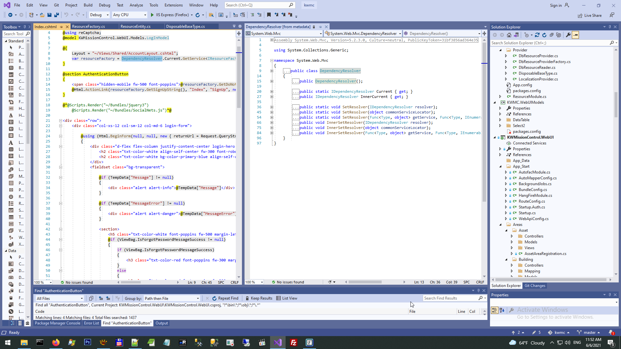Click the Repeat Find button

[x=225, y=298]
